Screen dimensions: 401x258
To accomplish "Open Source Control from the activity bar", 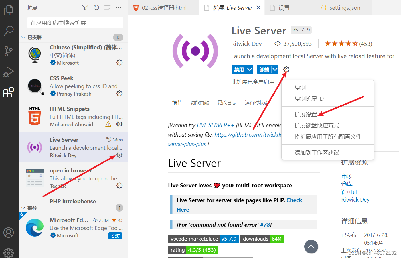I will (x=9, y=51).
